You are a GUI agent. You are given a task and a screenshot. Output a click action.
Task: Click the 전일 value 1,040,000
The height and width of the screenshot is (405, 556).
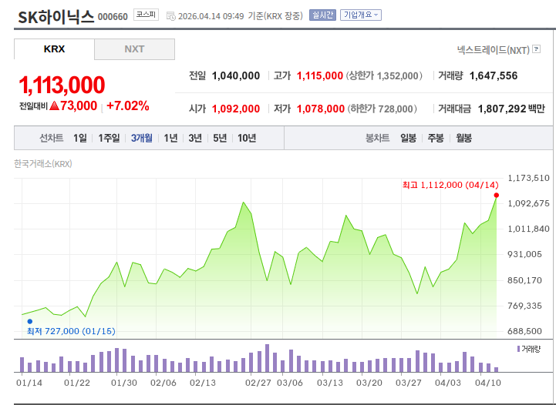tap(236, 75)
